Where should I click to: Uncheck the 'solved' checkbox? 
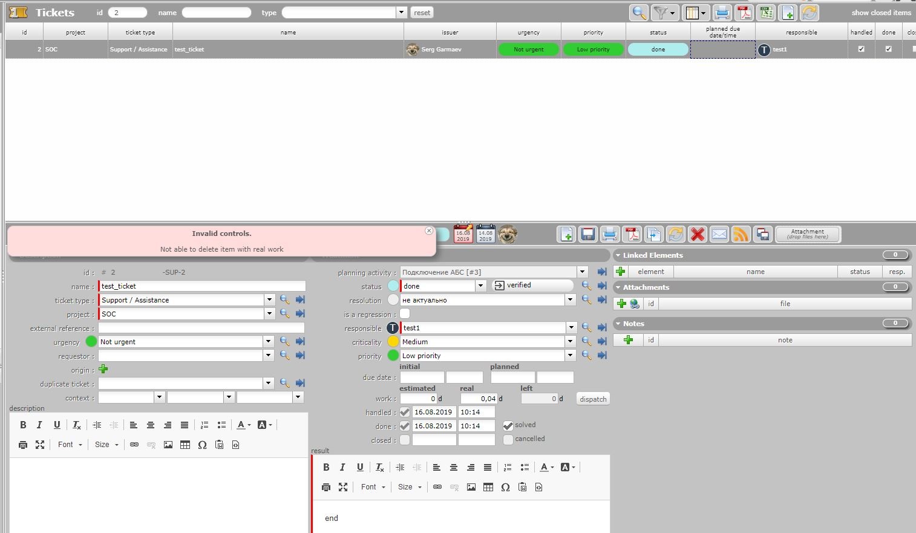pos(508,426)
